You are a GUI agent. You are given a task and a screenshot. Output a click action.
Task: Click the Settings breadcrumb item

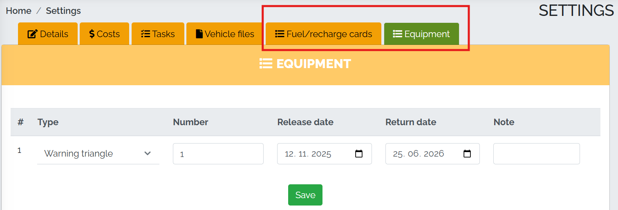coord(63,11)
